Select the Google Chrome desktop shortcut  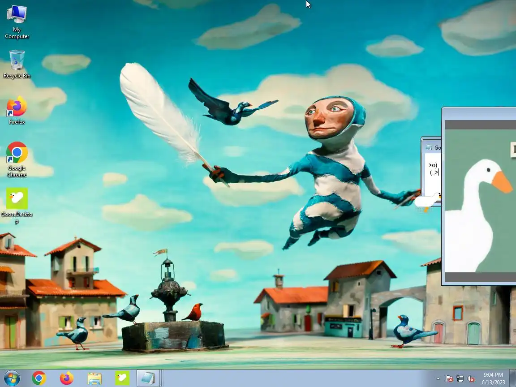pos(17,159)
